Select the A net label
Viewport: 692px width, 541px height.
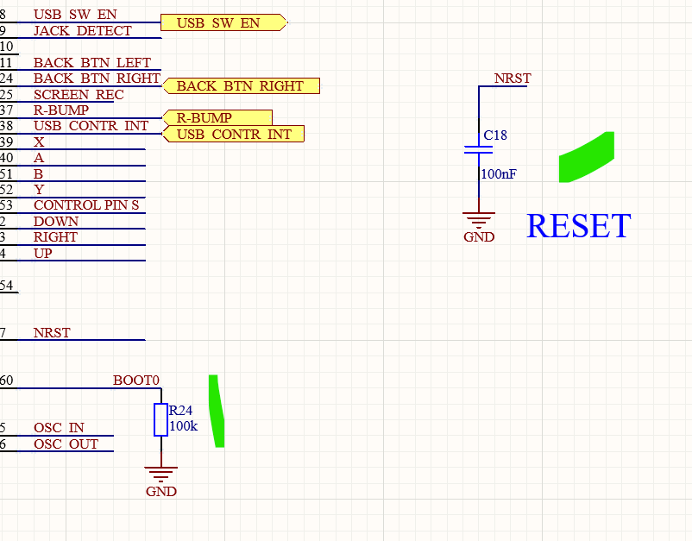[39, 158]
